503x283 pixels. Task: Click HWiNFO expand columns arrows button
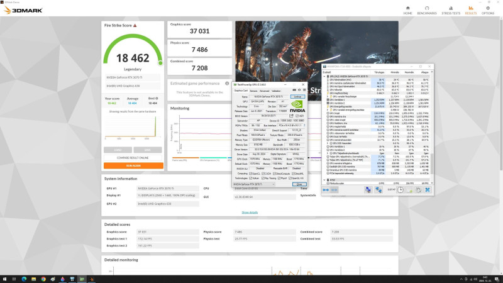tap(326, 190)
